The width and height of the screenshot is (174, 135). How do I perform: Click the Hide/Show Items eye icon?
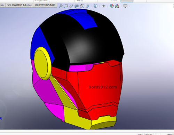coord(104,6)
